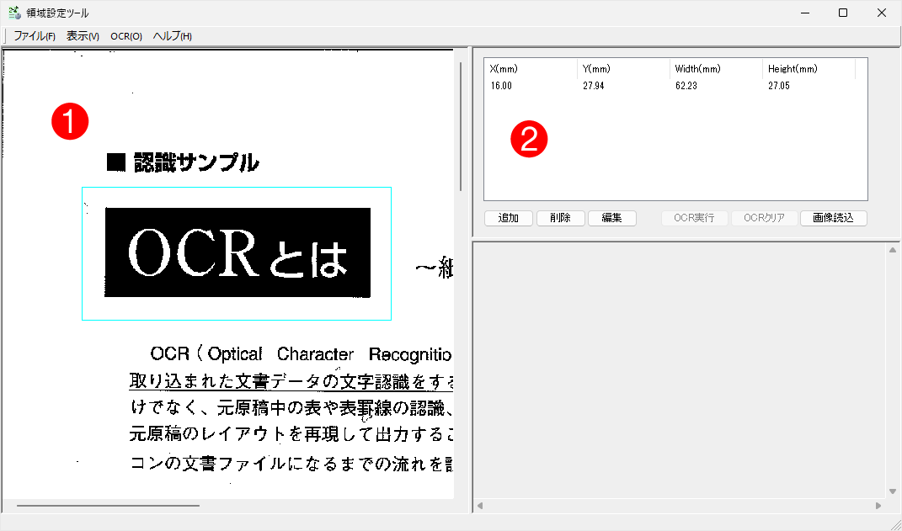Image resolution: width=902 pixels, height=531 pixels.
Task: Select the highlighted OCRとは region in the preview
Action: [x=236, y=253]
